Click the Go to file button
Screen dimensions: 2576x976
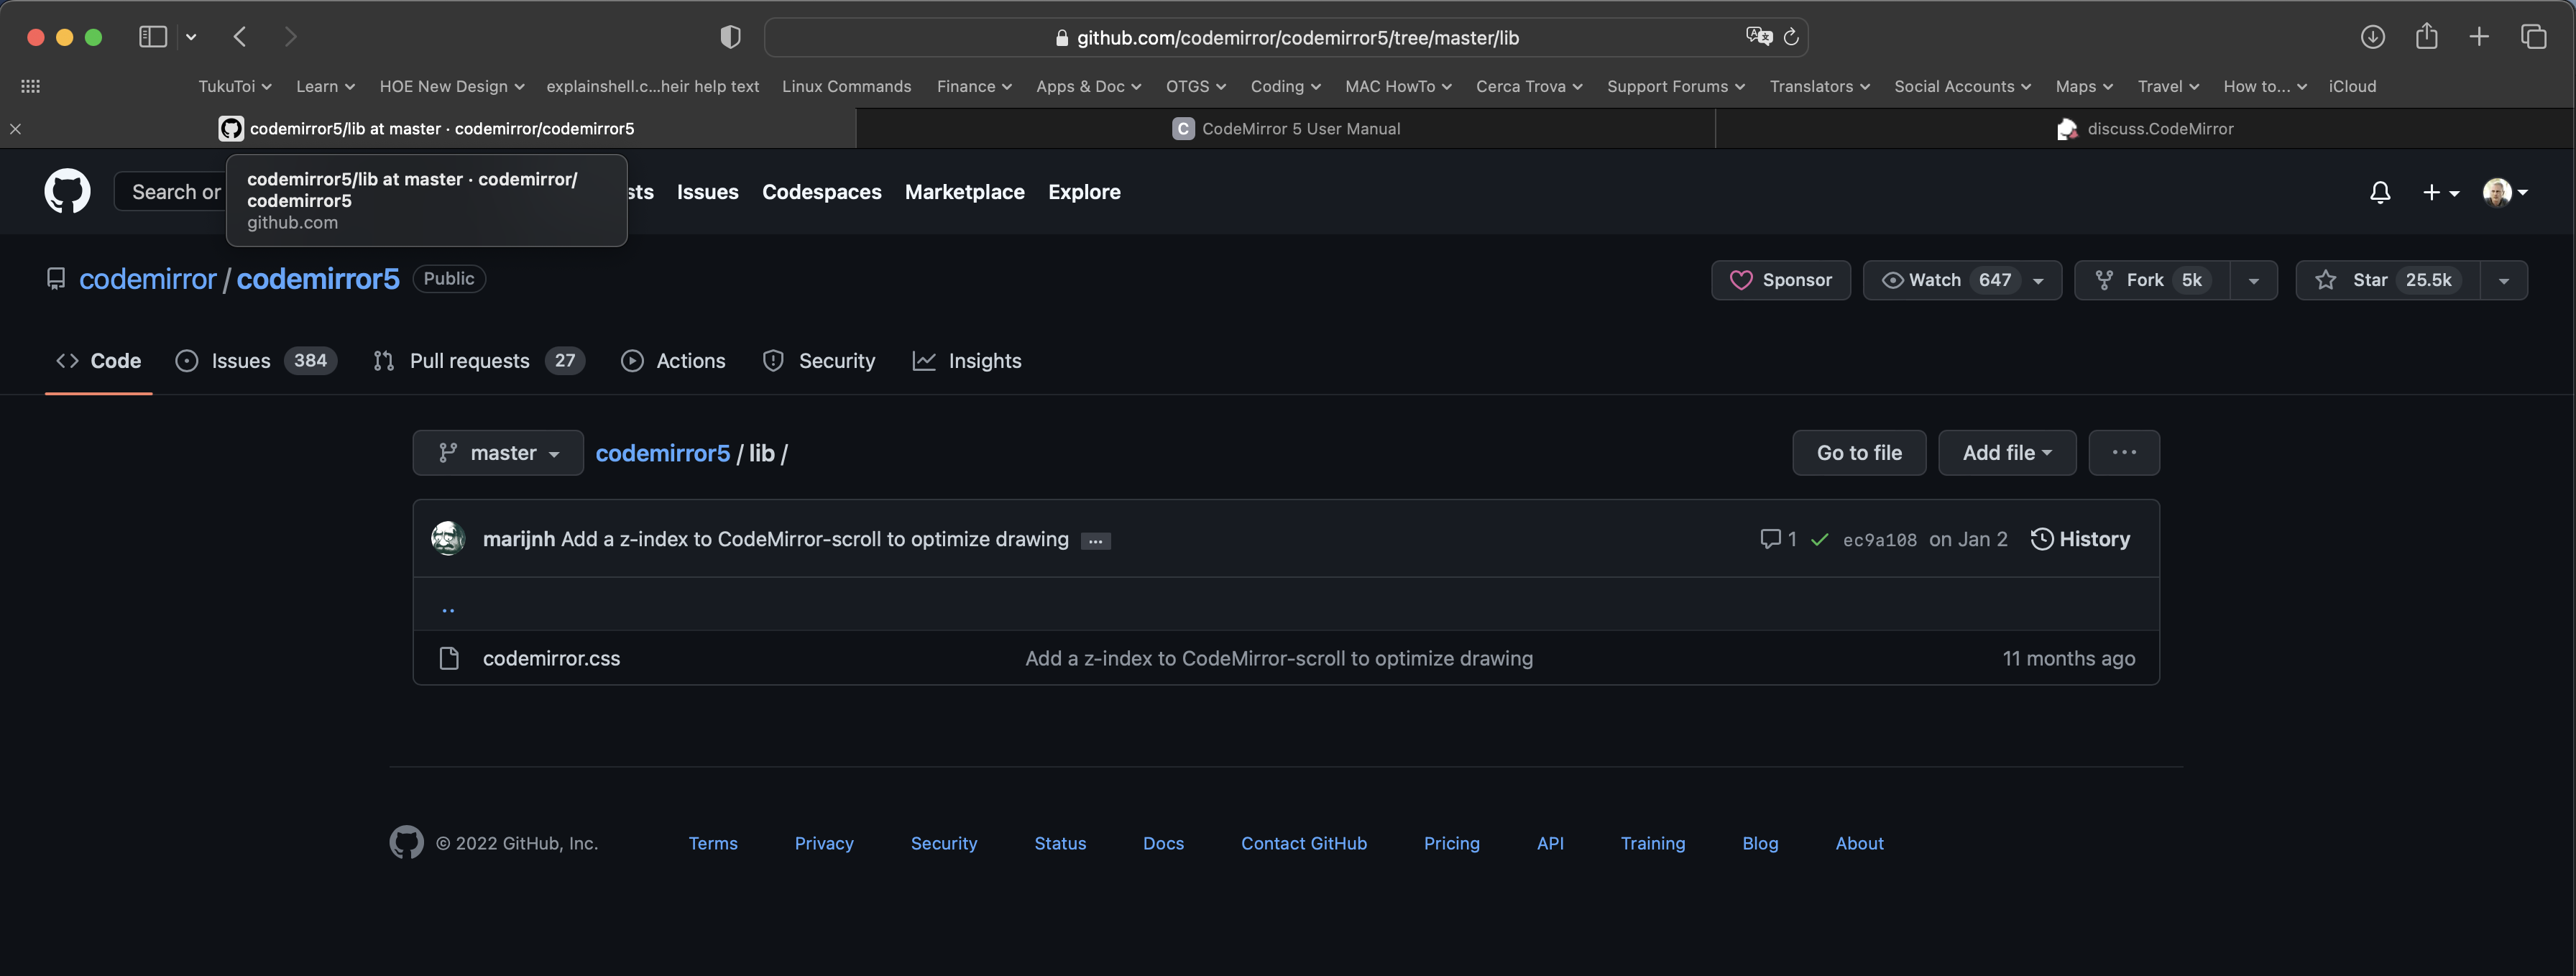(x=1859, y=453)
